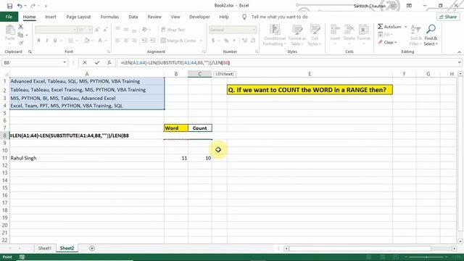This screenshot has height=261, width=464.
Task: Switch to the Formulas ribbon tab
Action: click(x=109, y=17)
